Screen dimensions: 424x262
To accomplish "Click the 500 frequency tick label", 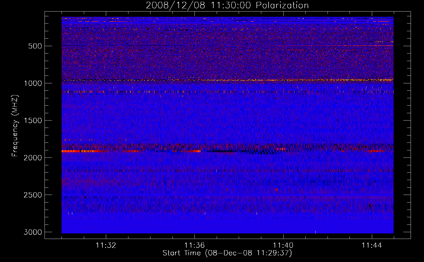I will [35, 46].
